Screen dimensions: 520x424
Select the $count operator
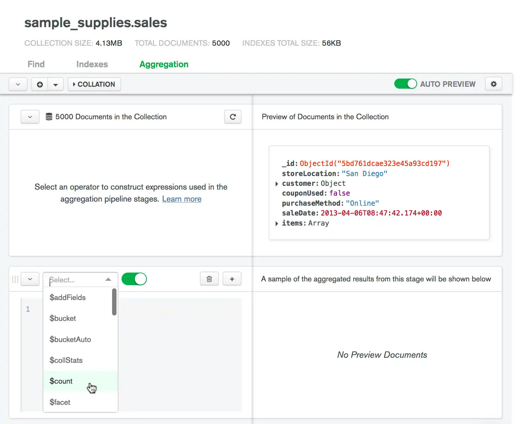(61, 381)
